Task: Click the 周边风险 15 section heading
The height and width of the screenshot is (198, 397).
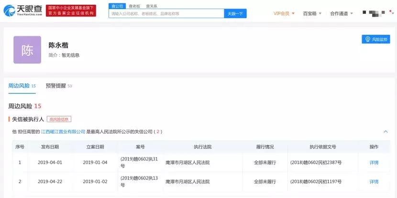Action: [24, 106]
